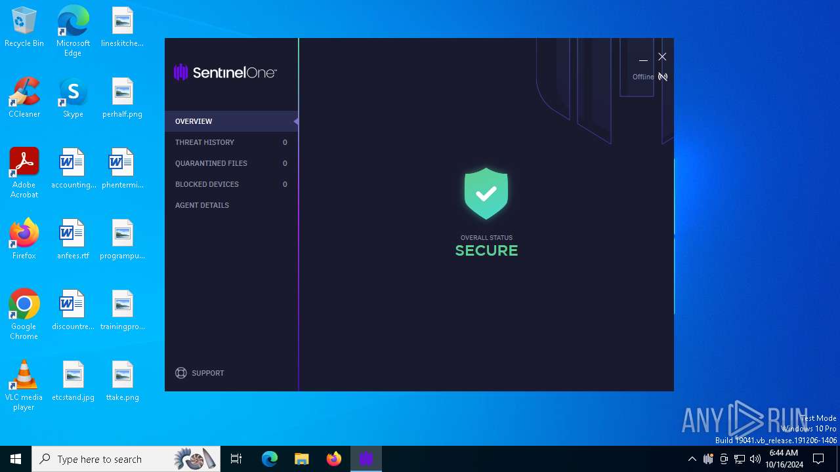Show hidden system tray icons

pos(692,459)
